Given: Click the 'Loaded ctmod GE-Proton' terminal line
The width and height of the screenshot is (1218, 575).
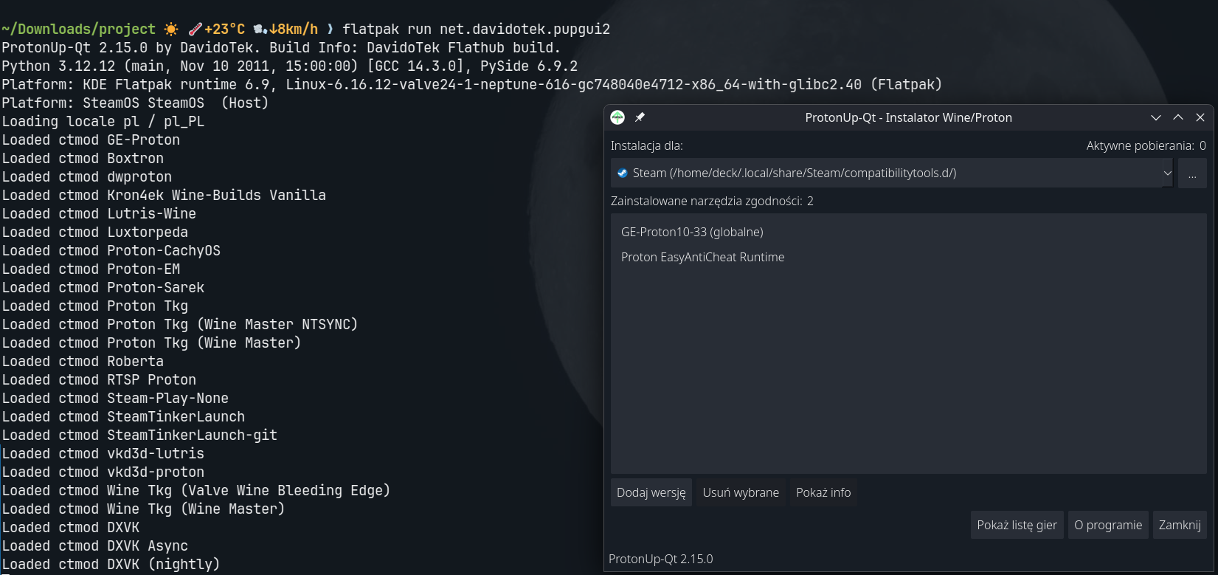Looking at the screenshot, I should 91,140.
